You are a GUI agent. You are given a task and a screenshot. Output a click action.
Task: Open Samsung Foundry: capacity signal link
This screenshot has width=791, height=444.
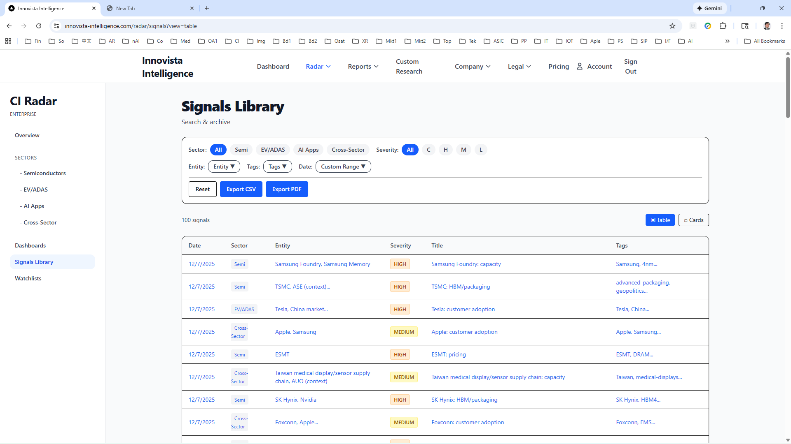pos(466,264)
